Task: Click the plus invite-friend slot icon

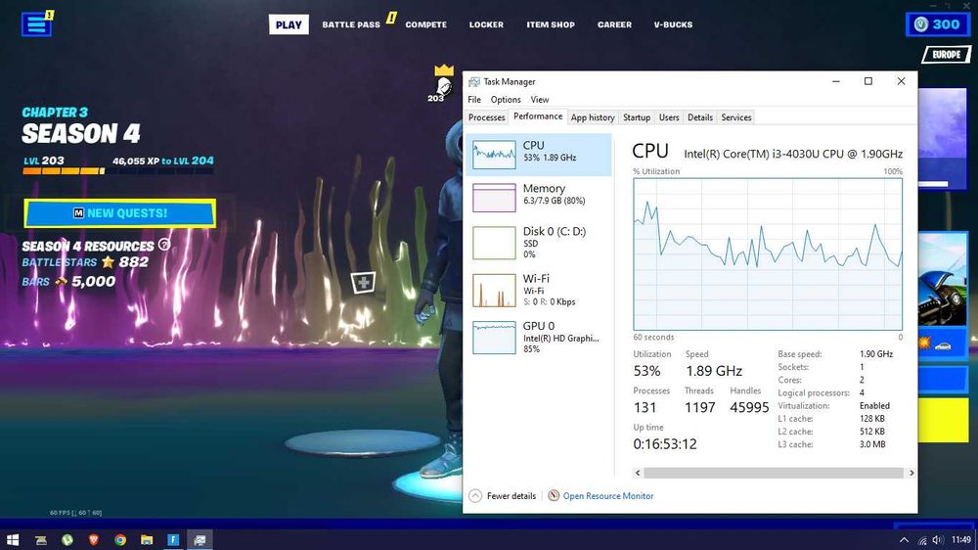Action: coord(363,282)
